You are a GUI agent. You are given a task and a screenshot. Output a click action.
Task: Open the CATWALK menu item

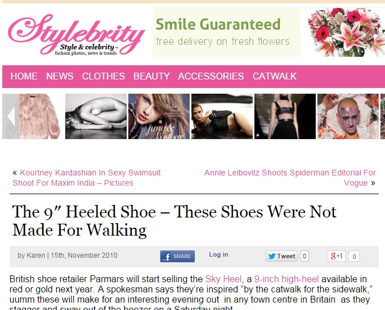point(274,76)
